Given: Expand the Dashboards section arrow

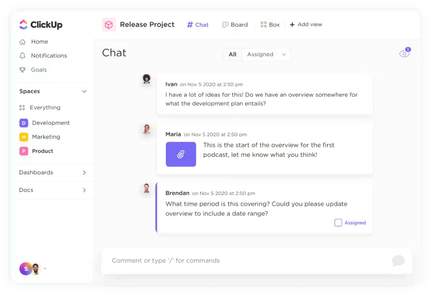Looking at the screenshot, I should click(84, 172).
